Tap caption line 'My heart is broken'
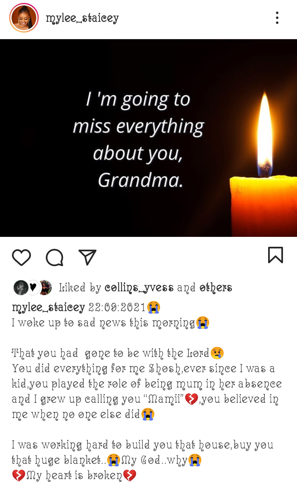The height and width of the screenshot is (482, 297). tap(74, 475)
